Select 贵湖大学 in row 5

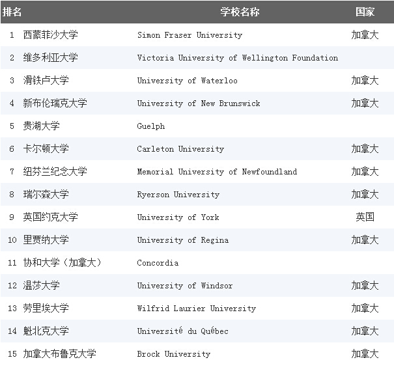(42, 126)
